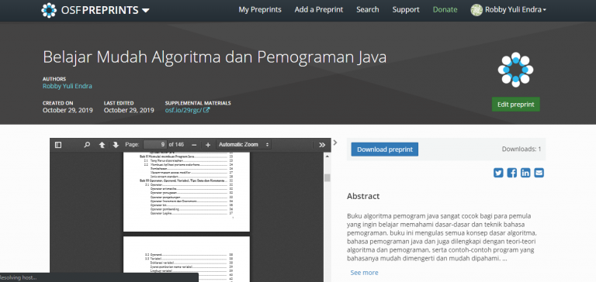
Task: Open My Preprints in navigation
Action: (x=260, y=10)
